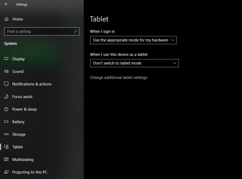The image size is (242, 179).
Task: Open Notifications & actions via its icon
Action: (x=6, y=84)
